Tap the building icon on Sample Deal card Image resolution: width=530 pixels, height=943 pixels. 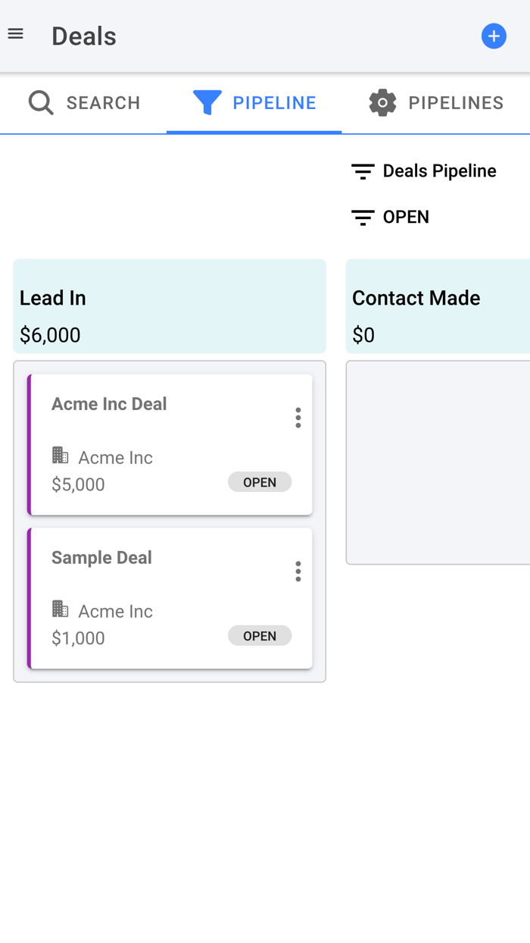60,609
